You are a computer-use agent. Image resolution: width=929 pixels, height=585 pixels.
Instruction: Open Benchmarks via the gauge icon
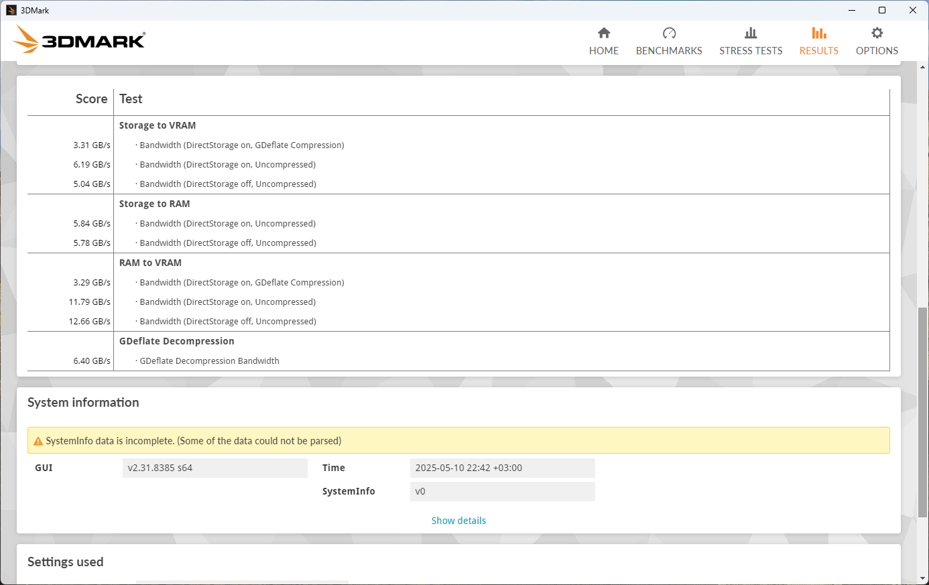point(669,34)
